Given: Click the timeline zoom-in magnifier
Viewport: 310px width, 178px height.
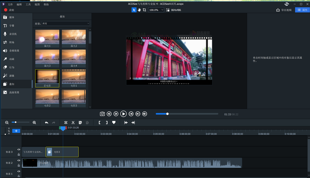Looking at the screenshot, I should tap(34, 123).
